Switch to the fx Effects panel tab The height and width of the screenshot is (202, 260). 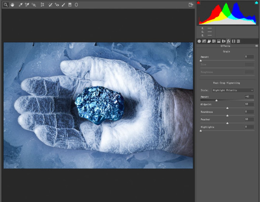click(229, 41)
